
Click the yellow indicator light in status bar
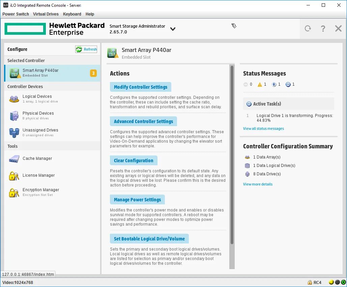pyautogui.click(x=331, y=282)
